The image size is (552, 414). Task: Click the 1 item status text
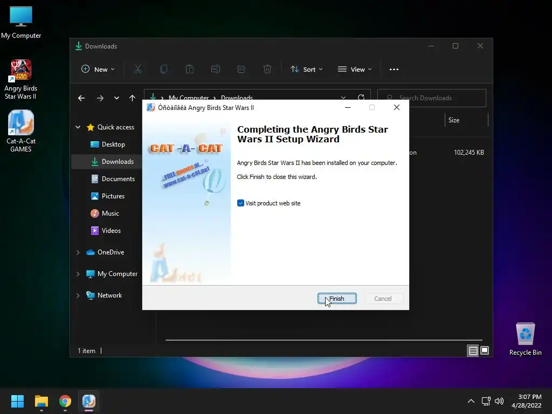pyautogui.click(x=86, y=350)
